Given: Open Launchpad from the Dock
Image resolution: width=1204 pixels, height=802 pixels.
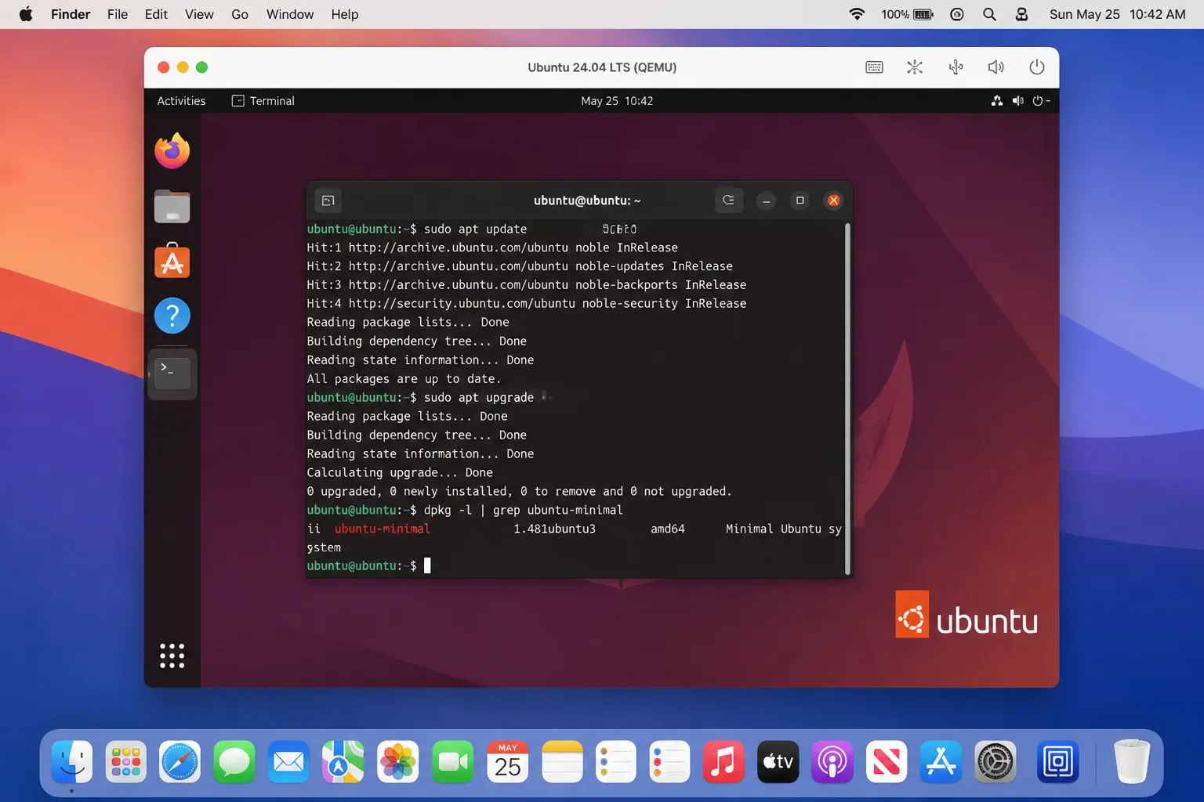Looking at the screenshot, I should [126, 761].
